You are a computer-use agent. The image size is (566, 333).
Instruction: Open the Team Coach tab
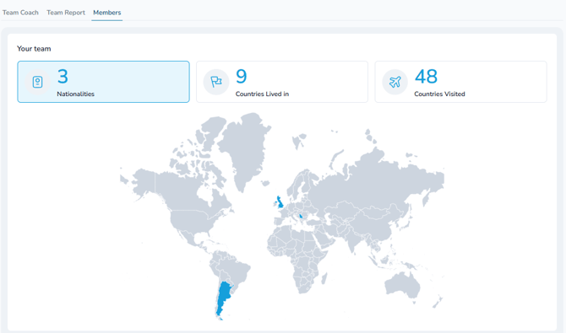20,13
